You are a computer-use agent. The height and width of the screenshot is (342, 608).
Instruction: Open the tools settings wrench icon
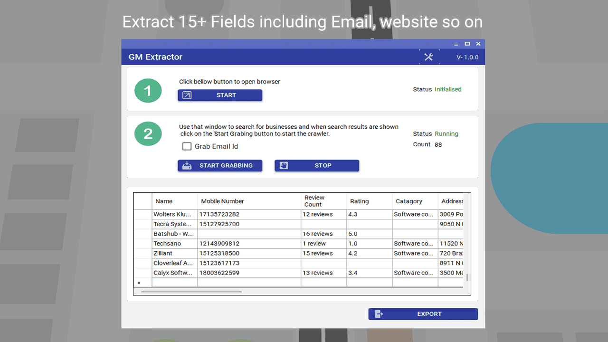428,57
